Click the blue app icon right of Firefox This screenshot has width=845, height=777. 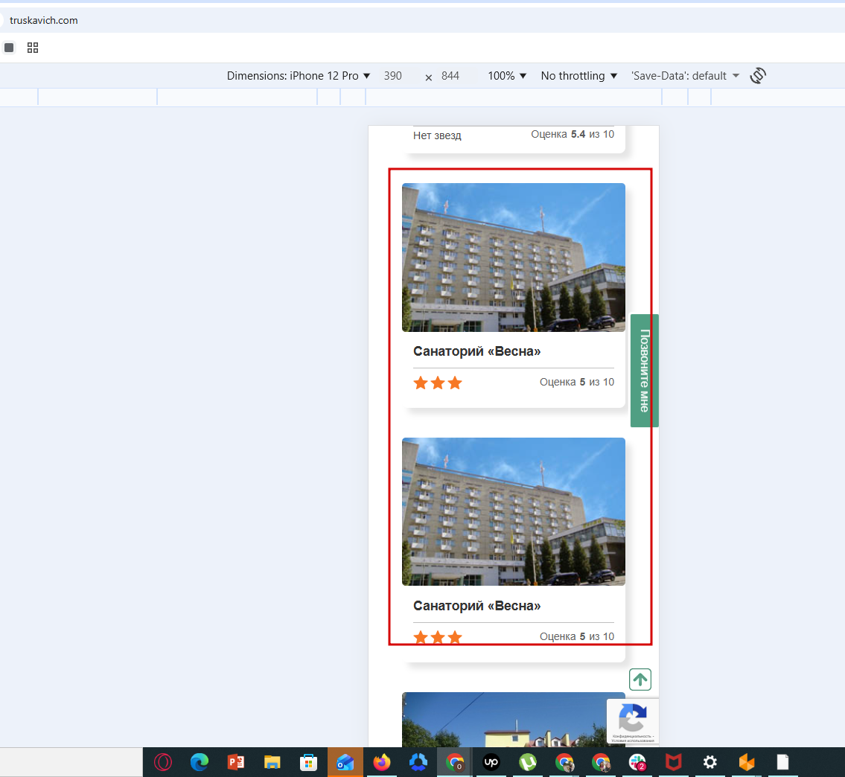pos(418,762)
